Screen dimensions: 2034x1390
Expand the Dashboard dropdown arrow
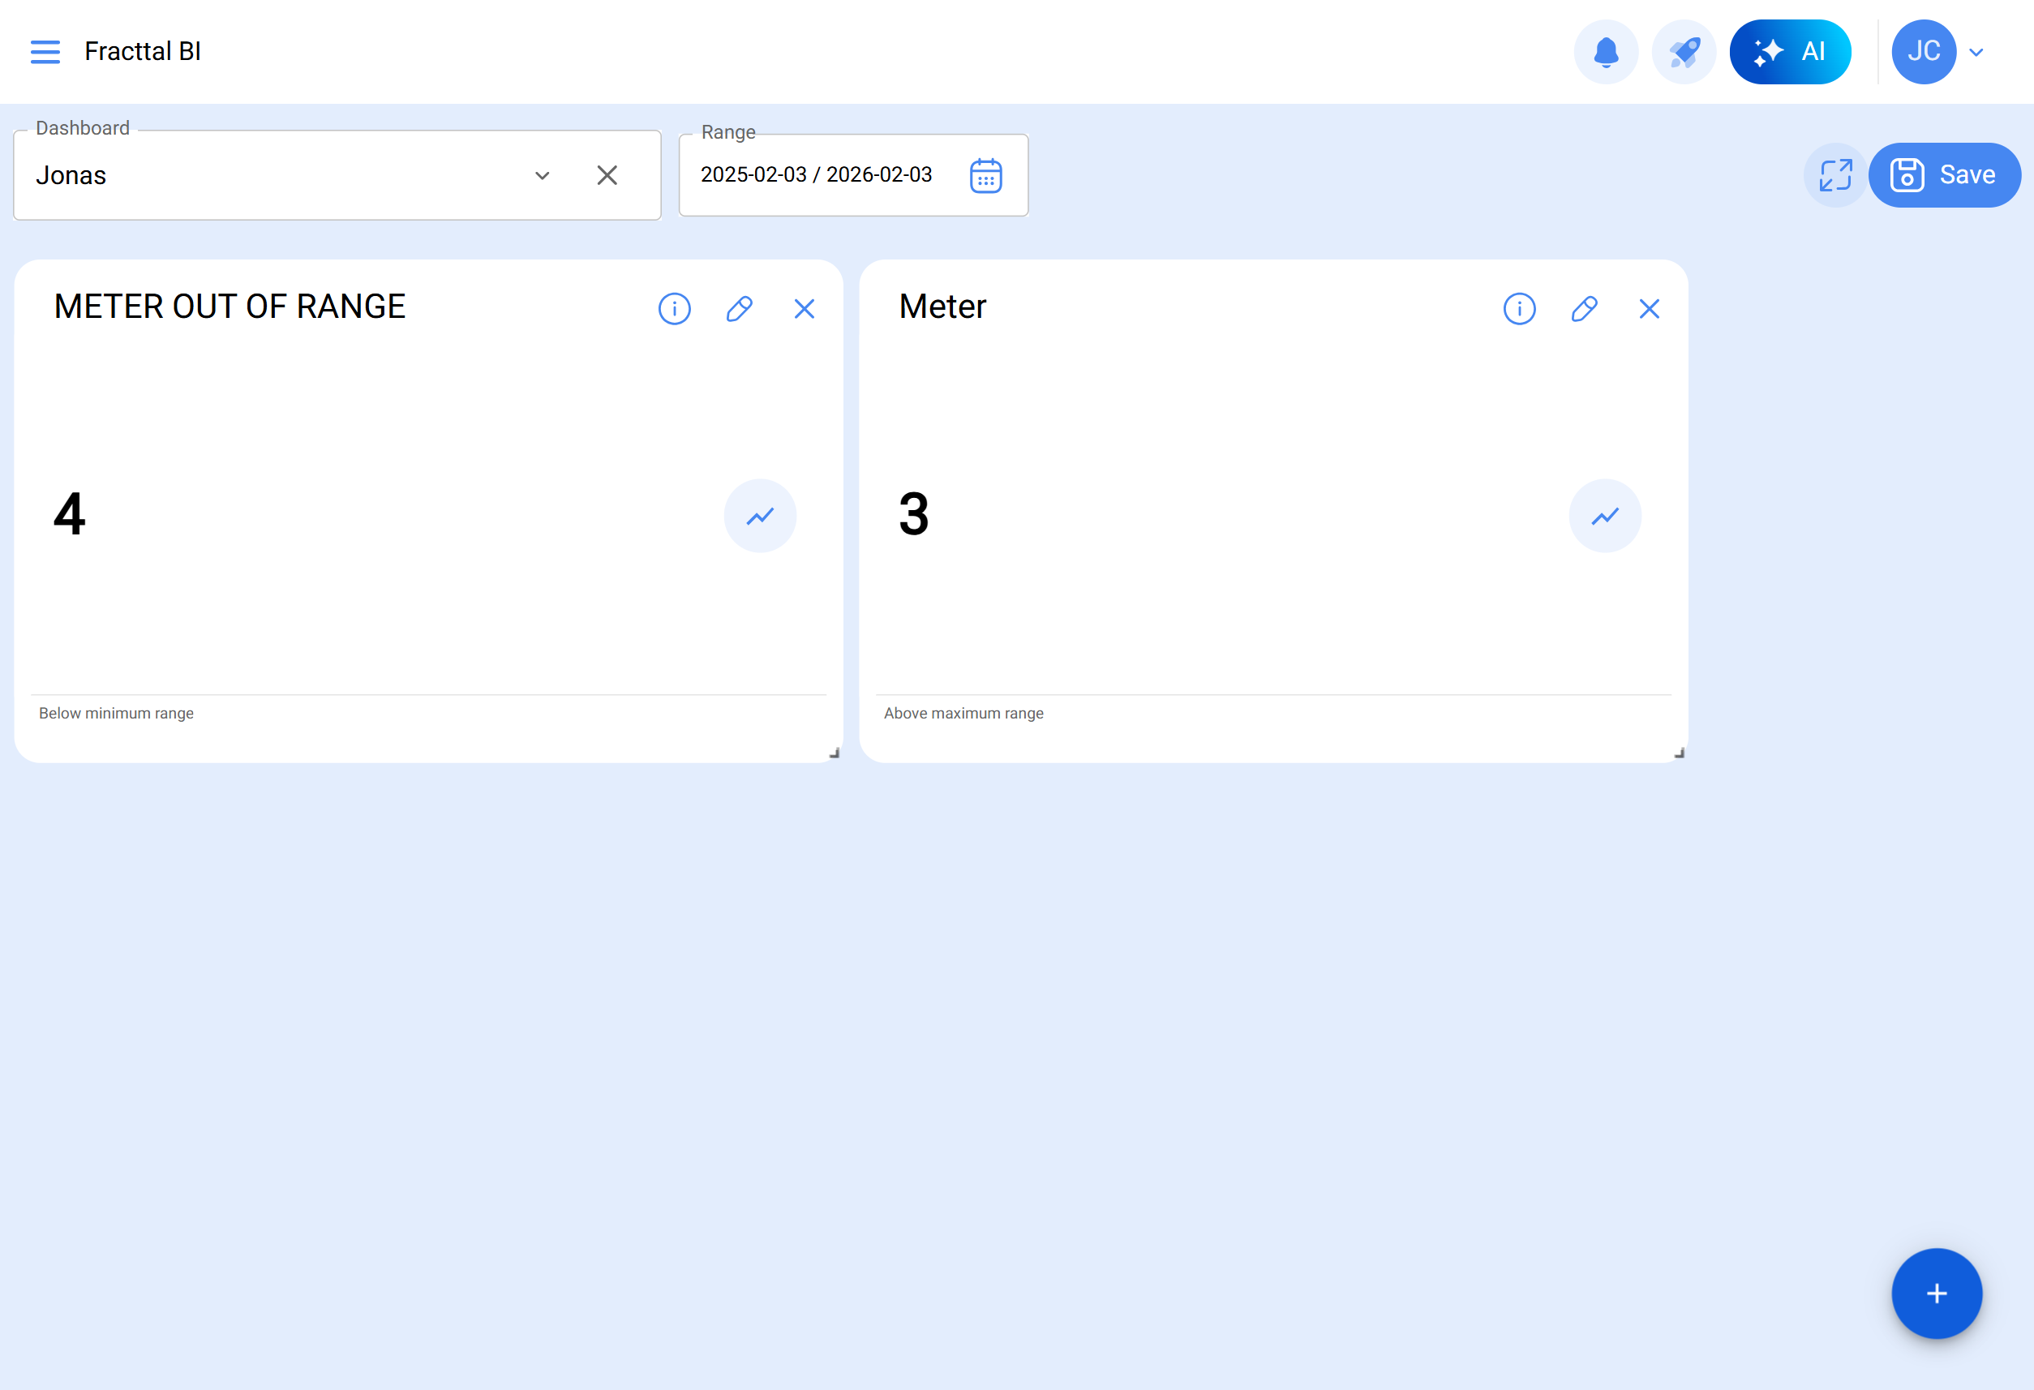coord(542,176)
